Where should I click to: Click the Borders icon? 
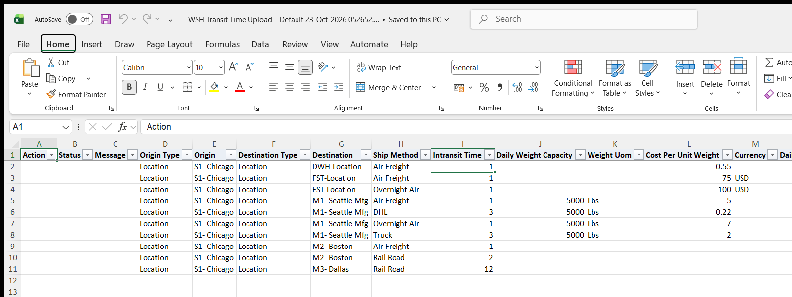tap(188, 87)
